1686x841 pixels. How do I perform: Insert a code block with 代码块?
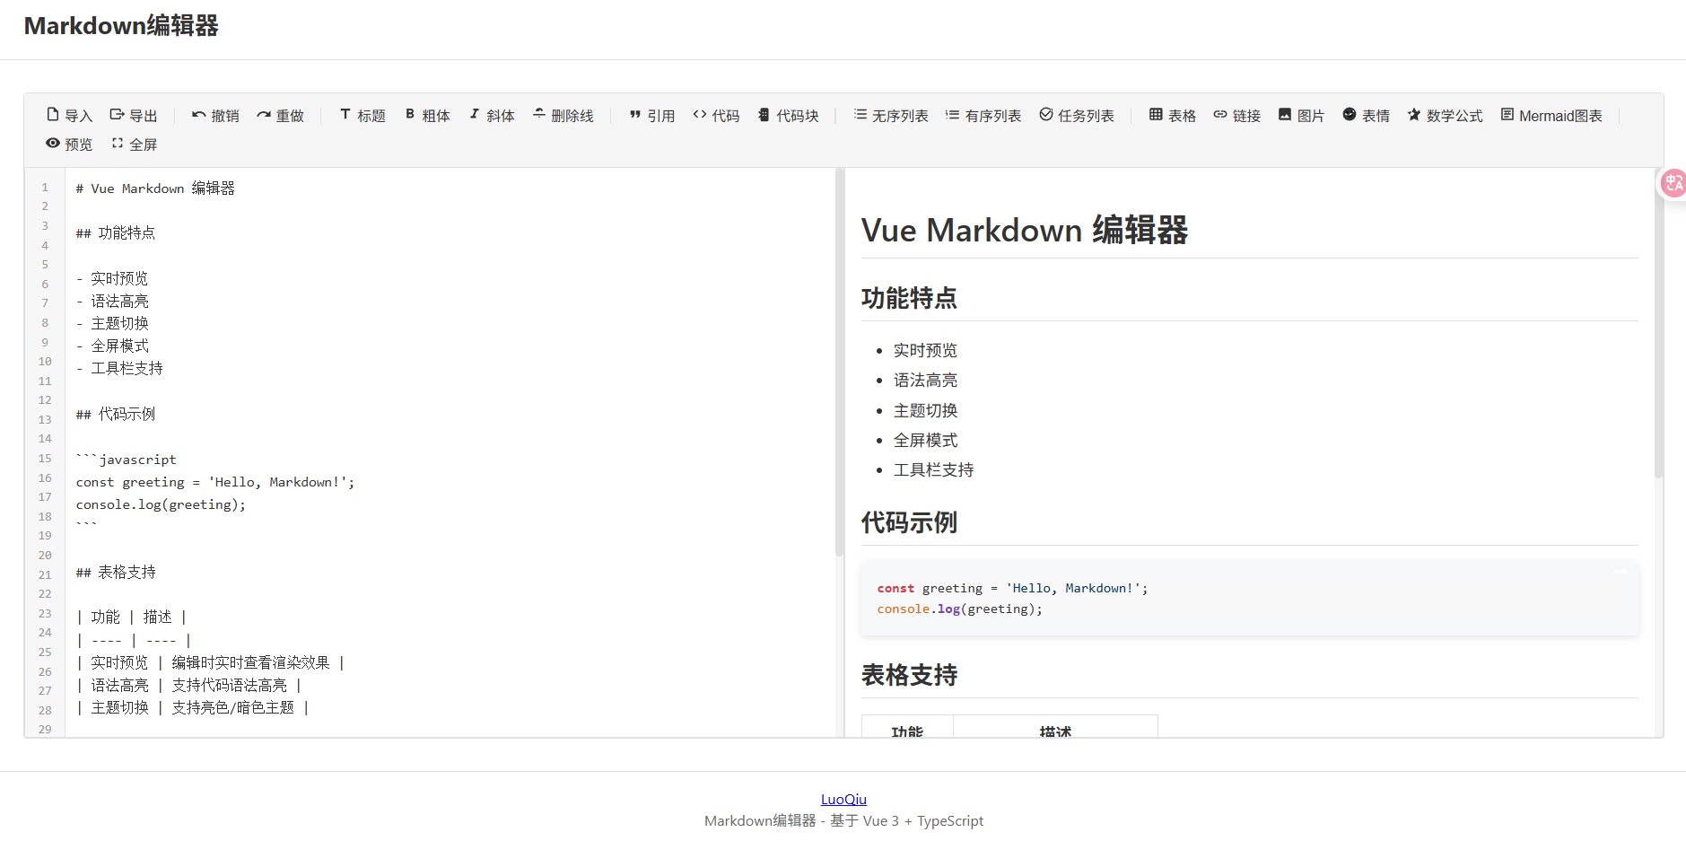789,116
